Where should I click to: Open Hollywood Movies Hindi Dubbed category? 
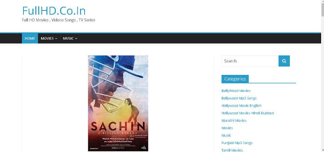(x=248, y=113)
